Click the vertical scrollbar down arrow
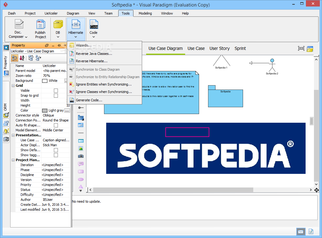322x238 pixels. pos(316,184)
